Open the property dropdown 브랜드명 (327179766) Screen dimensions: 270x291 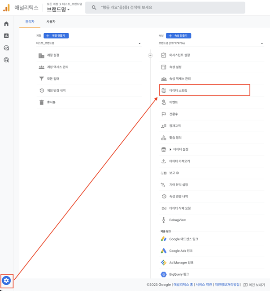211,43
